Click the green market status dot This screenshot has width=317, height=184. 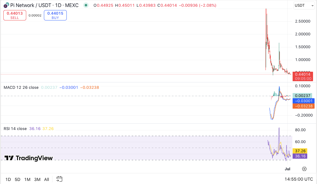pos(86,5)
